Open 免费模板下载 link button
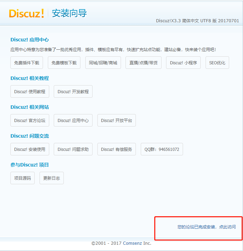The width and height of the screenshot is (243, 251). tap(64, 63)
